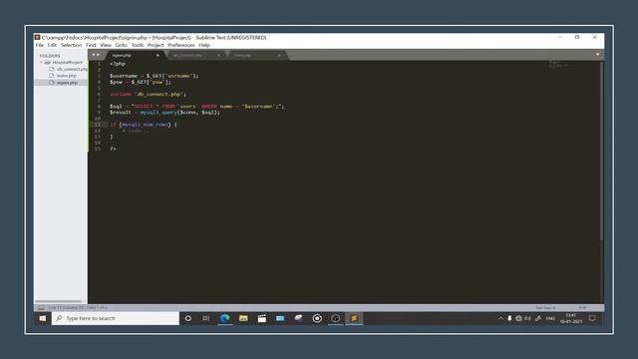The image size is (638, 359).
Task: Click the $result mysqli_query line
Action: pos(164,113)
